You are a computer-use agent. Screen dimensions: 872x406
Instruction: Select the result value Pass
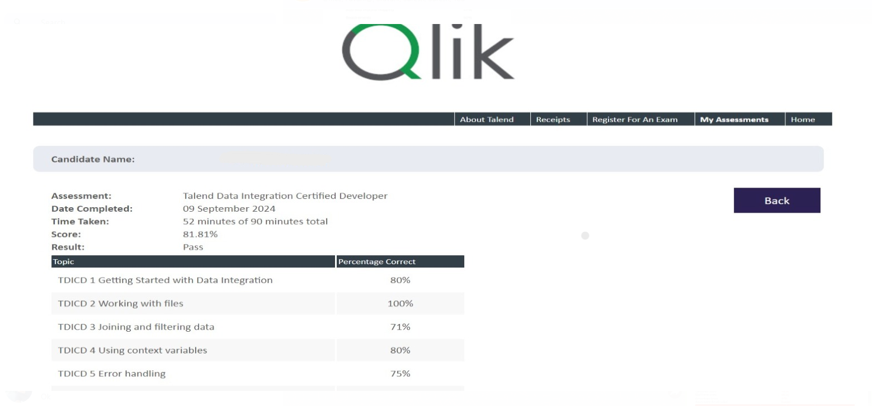click(193, 247)
